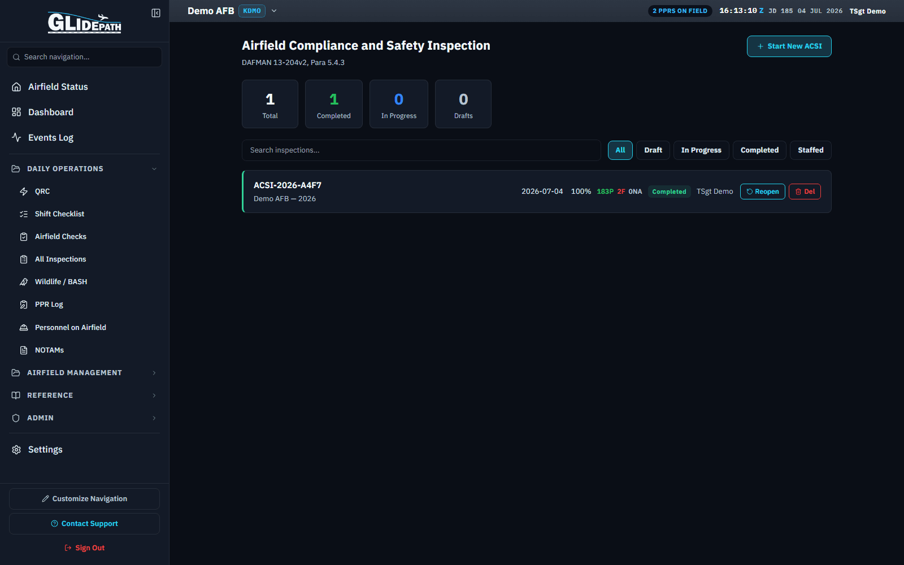This screenshot has height=565, width=904.
Task: Collapse the sidebar panel icon
Action: [156, 13]
